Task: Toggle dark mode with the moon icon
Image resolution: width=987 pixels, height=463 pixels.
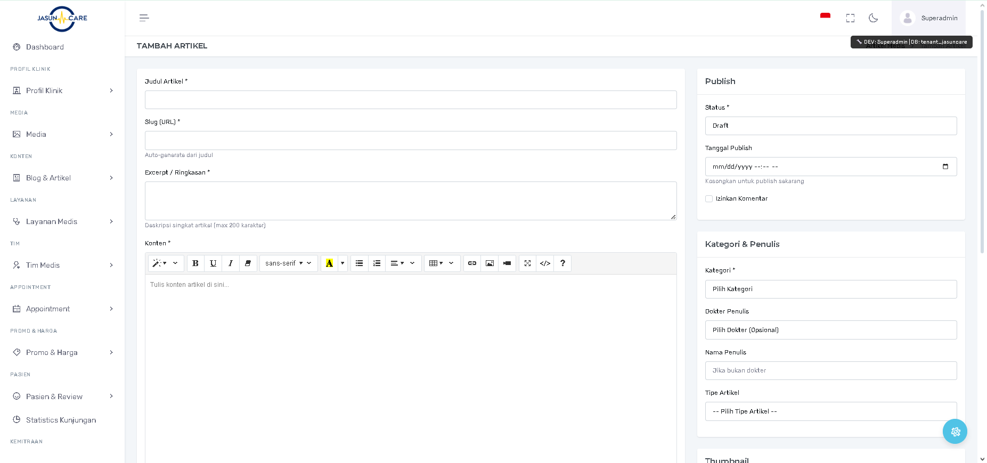Action: pos(873,18)
